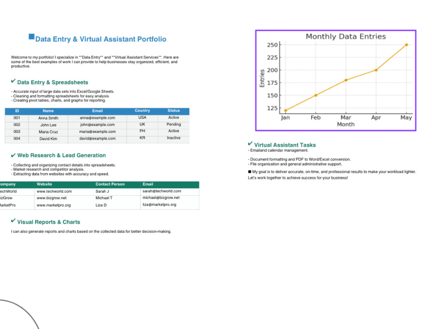Click maria@example.com cell
Image resolution: width=438 pixels, height=329 pixels.
(x=97, y=132)
